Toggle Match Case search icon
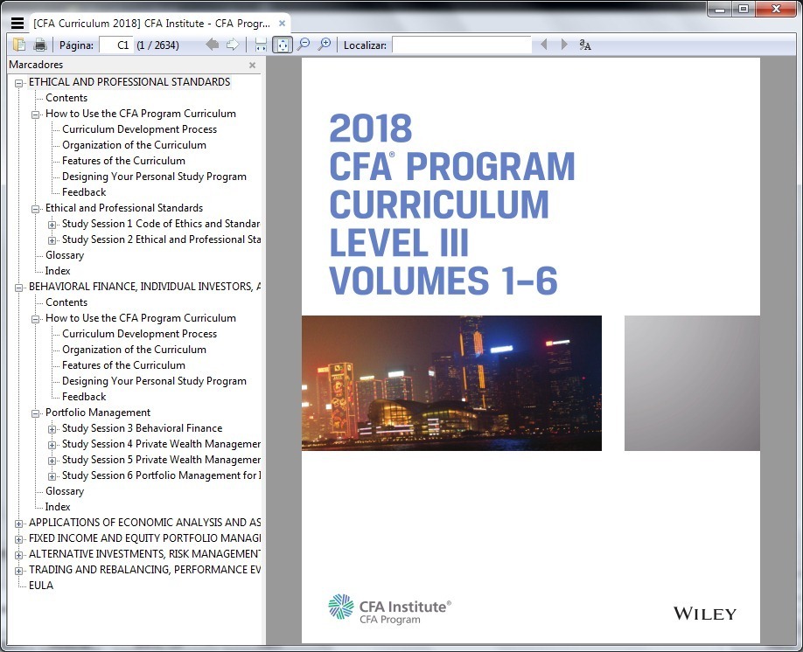Viewport: 803px width, 652px height. pos(585,45)
